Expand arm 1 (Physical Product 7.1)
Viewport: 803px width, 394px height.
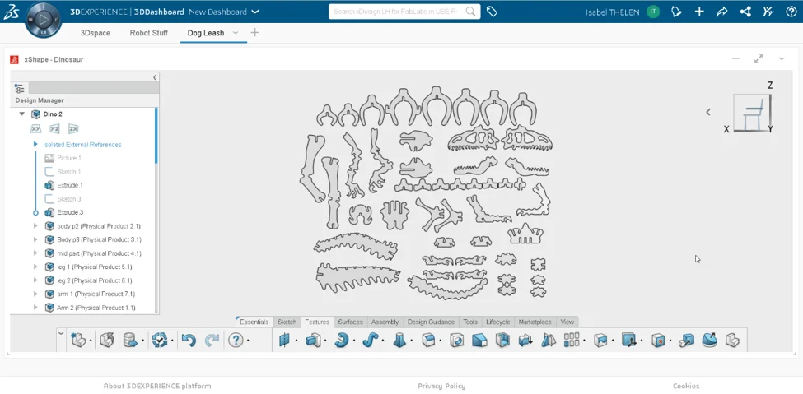click(35, 294)
